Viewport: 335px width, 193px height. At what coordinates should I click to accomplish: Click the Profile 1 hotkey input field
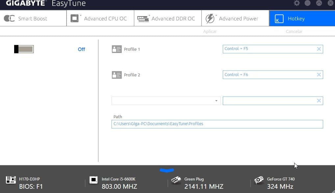click(x=273, y=49)
